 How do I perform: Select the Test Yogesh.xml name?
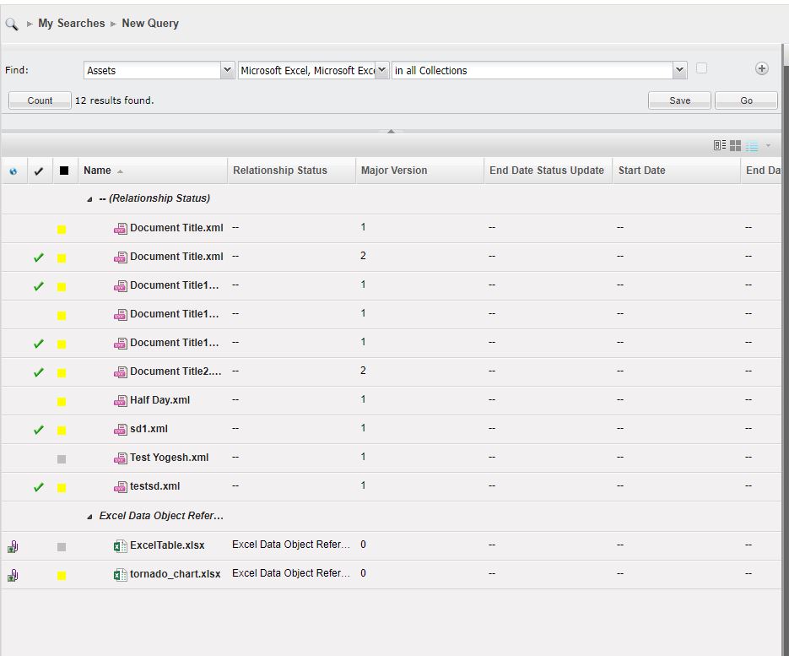click(169, 457)
